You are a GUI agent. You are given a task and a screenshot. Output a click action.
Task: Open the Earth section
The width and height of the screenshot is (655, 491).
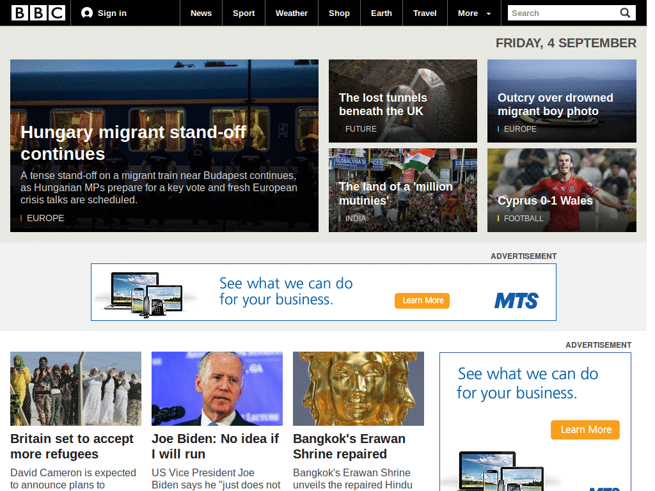pyautogui.click(x=381, y=13)
